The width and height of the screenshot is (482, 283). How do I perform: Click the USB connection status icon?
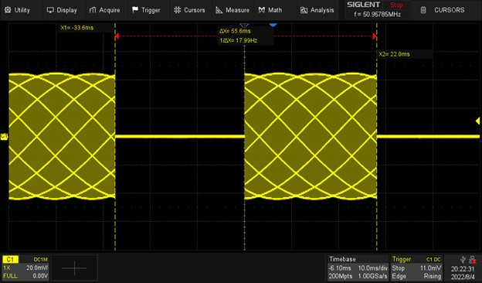(463, 261)
